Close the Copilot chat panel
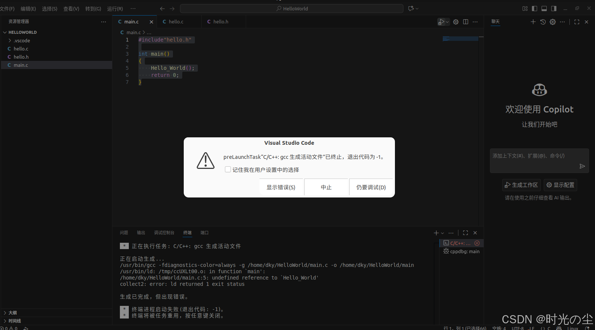 [586, 22]
